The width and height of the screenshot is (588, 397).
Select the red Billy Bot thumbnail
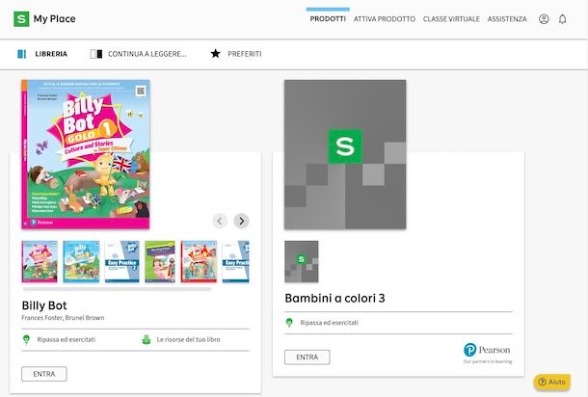point(199,261)
